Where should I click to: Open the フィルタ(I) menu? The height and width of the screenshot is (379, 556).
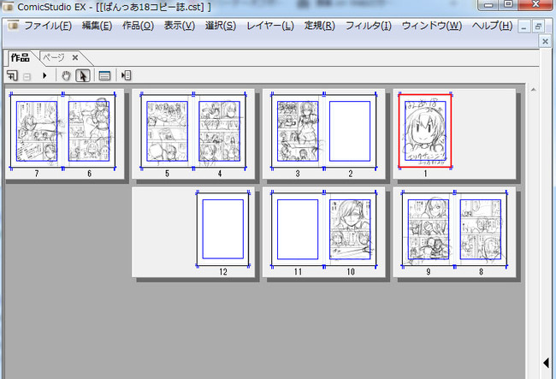[x=368, y=26]
